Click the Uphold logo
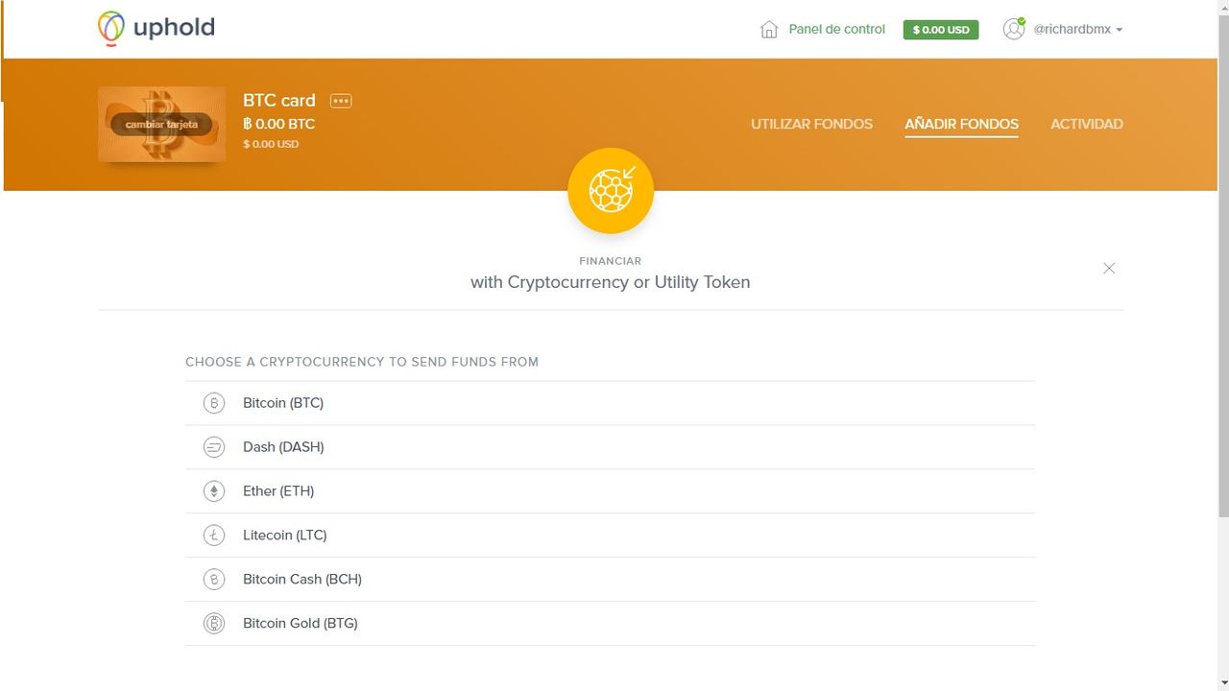 click(157, 29)
